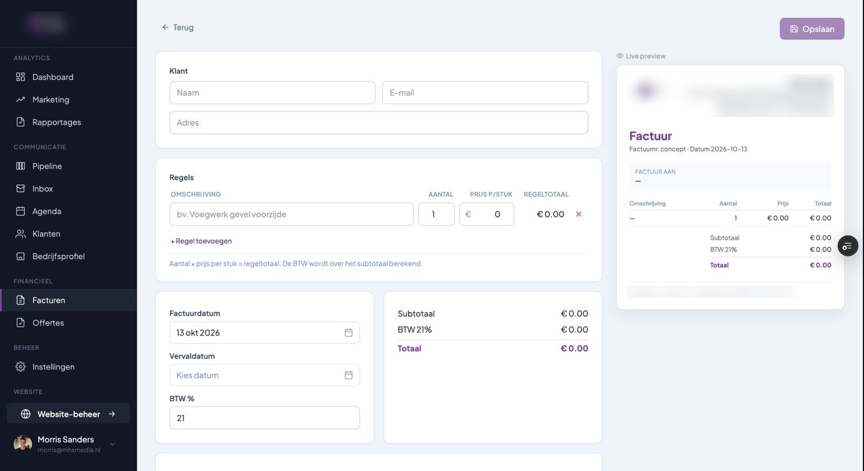
Task: Click the Omschrijving line description field
Action: click(291, 214)
